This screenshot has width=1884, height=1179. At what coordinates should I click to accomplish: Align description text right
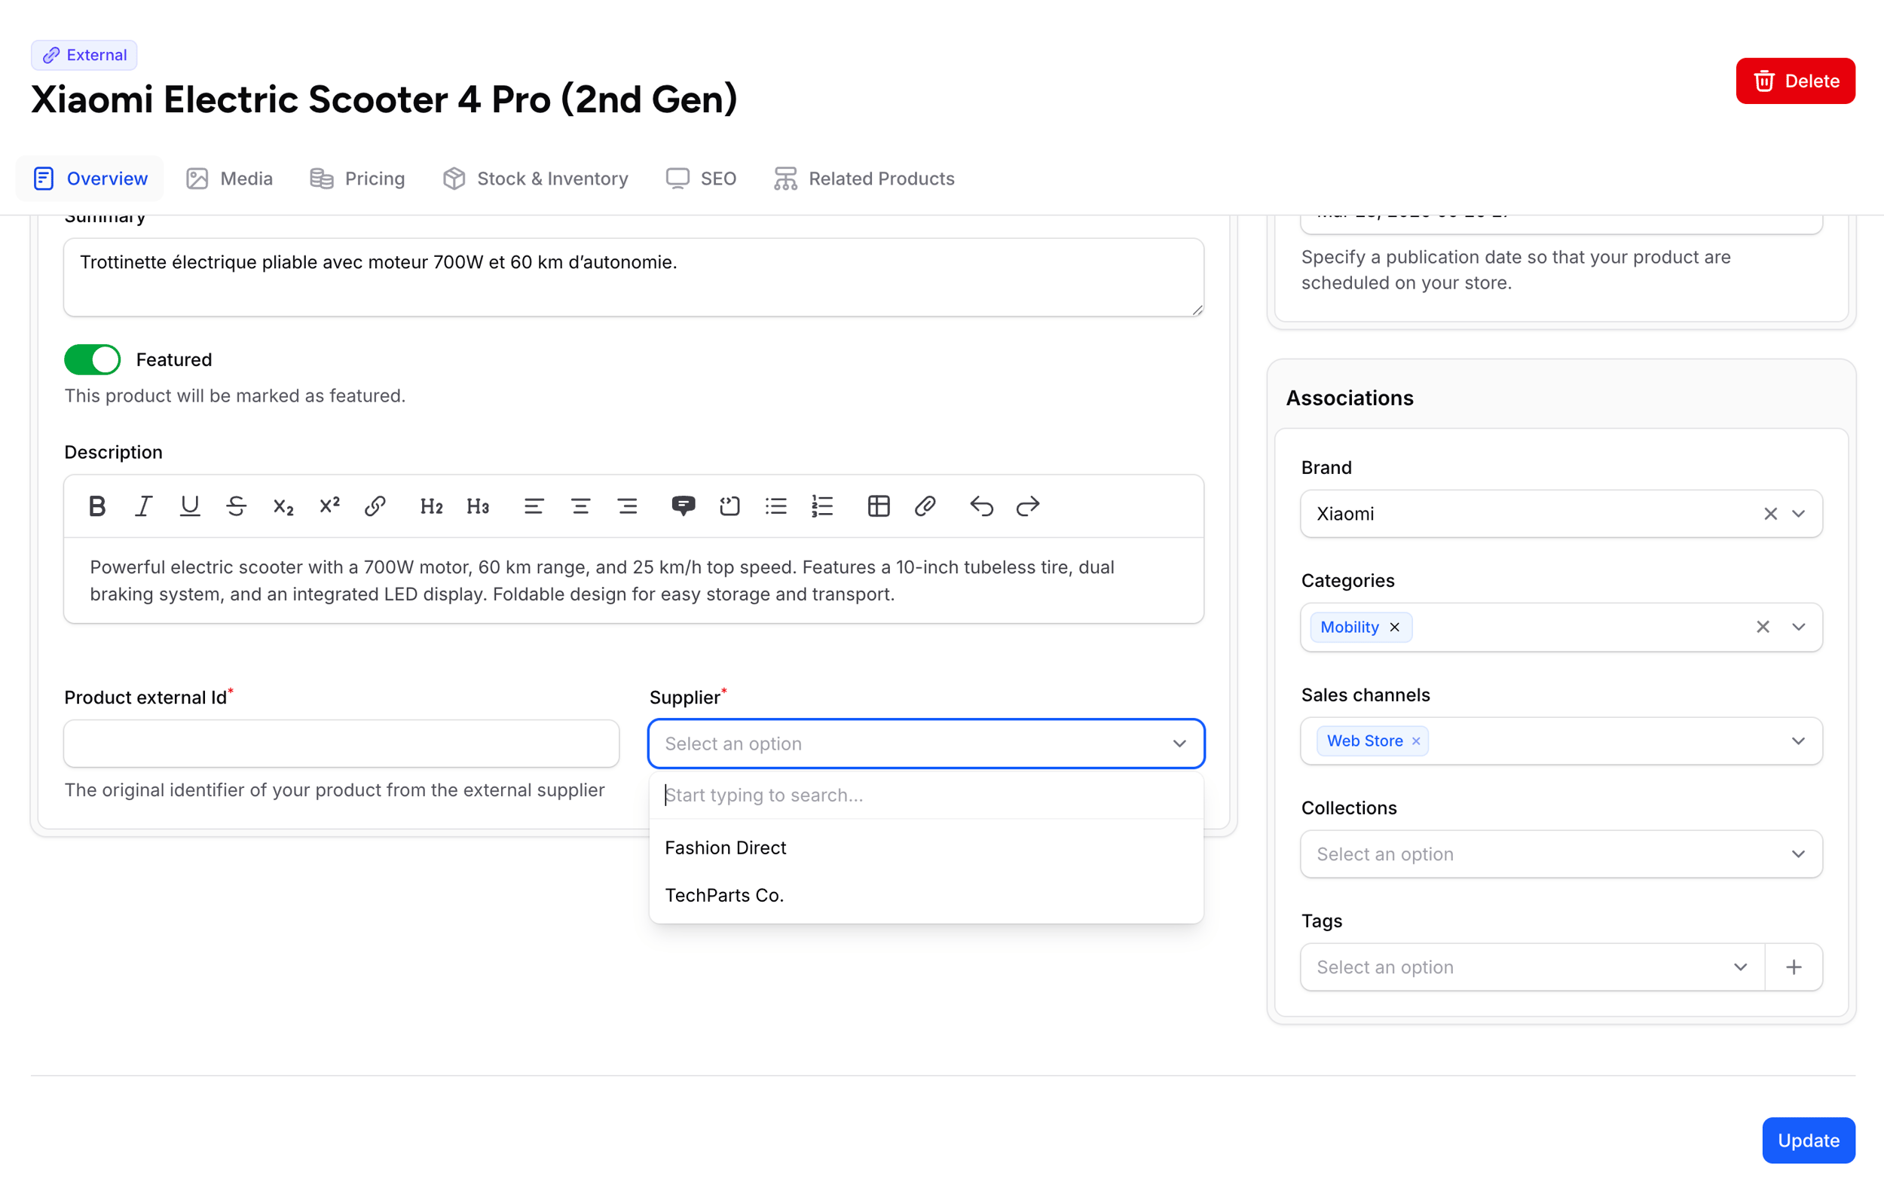[x=627, y=506]
